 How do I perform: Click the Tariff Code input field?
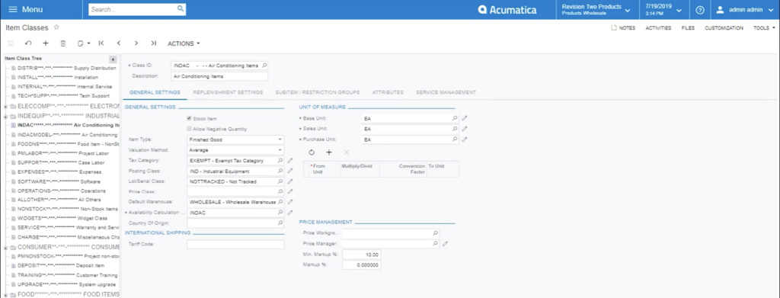tap(235, 245)
